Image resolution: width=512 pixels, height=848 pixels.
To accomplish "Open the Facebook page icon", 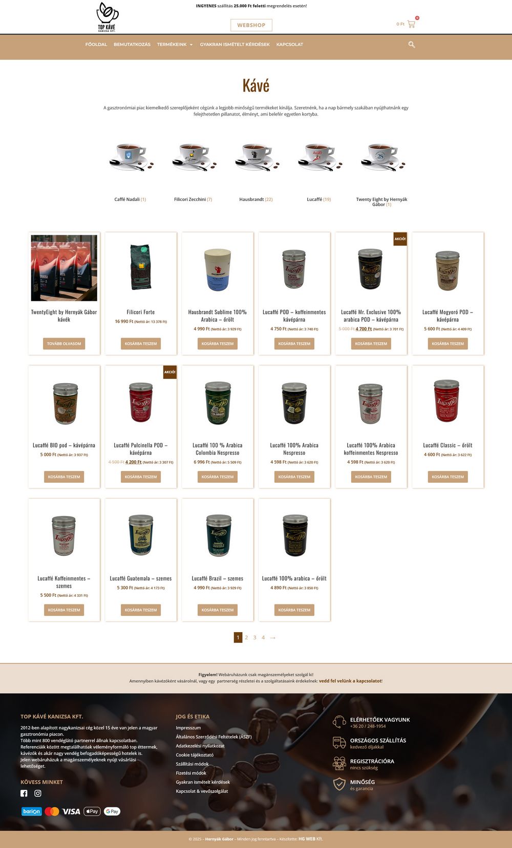I will click(x=24, y=793).
